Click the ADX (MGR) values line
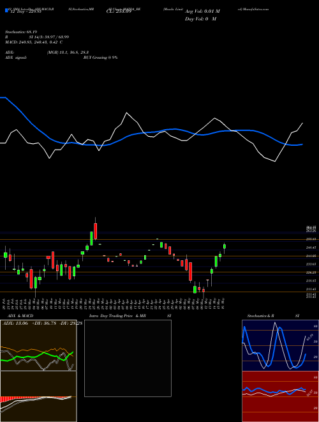Viewport: 319px width, 422px height. [47, 52]
